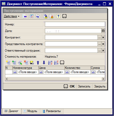Image resolution: width=114 pixels, height=116 pixels.
Task: Move row down with the blue down arrow
Action: (x=44, y=63)
